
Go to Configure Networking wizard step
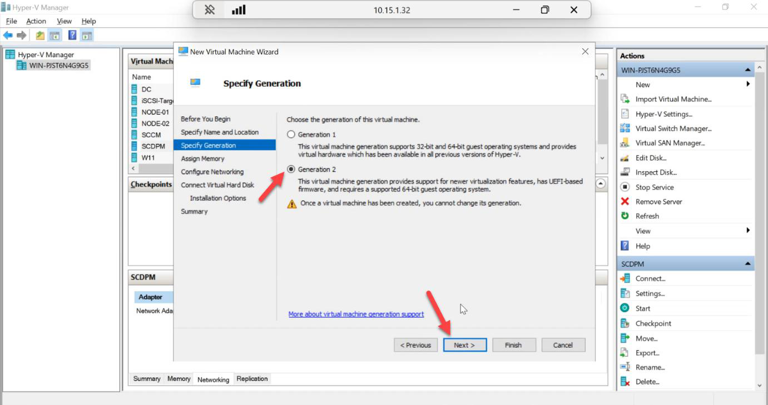[x=212, y=172]
